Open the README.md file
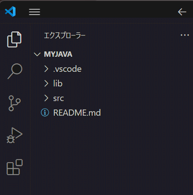 pos(77,113)
